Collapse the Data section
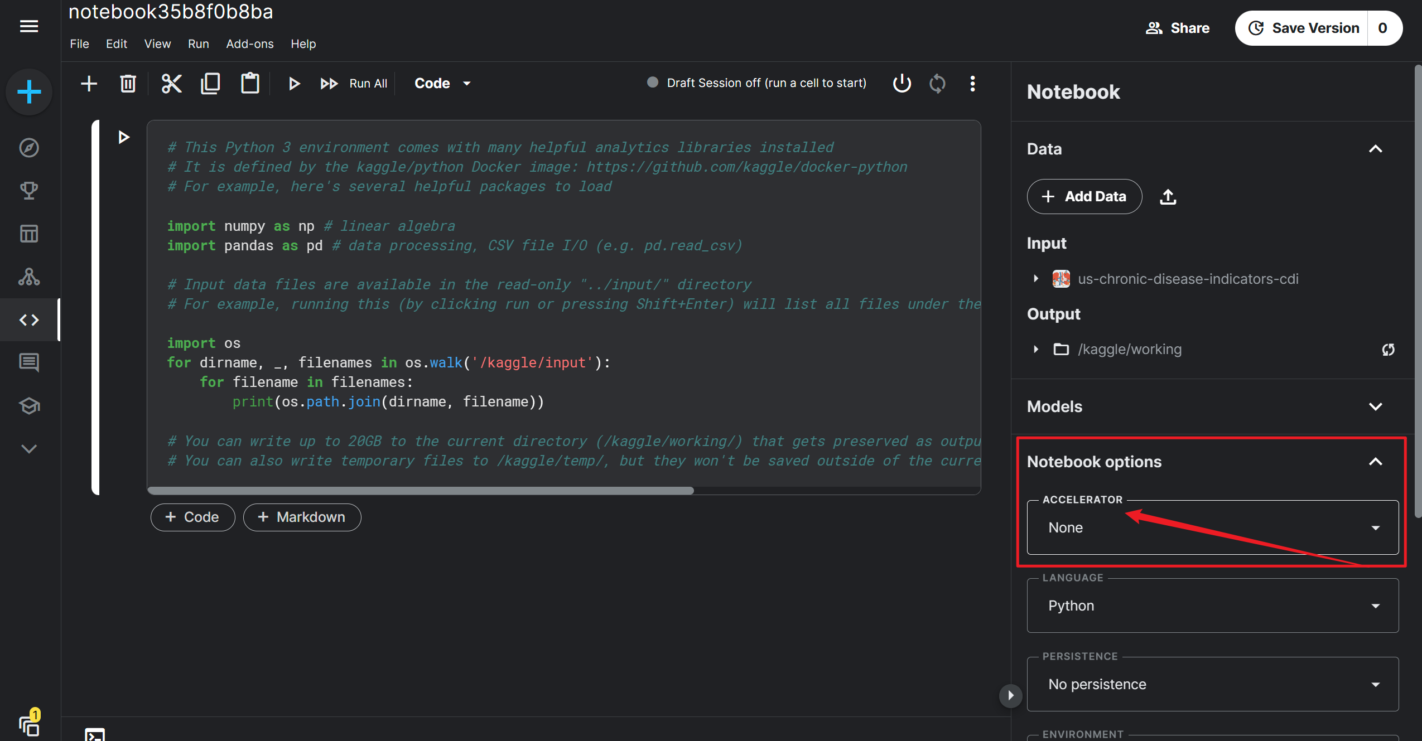The width and height of the screenshot is (1422, 741). (1375, 149)
